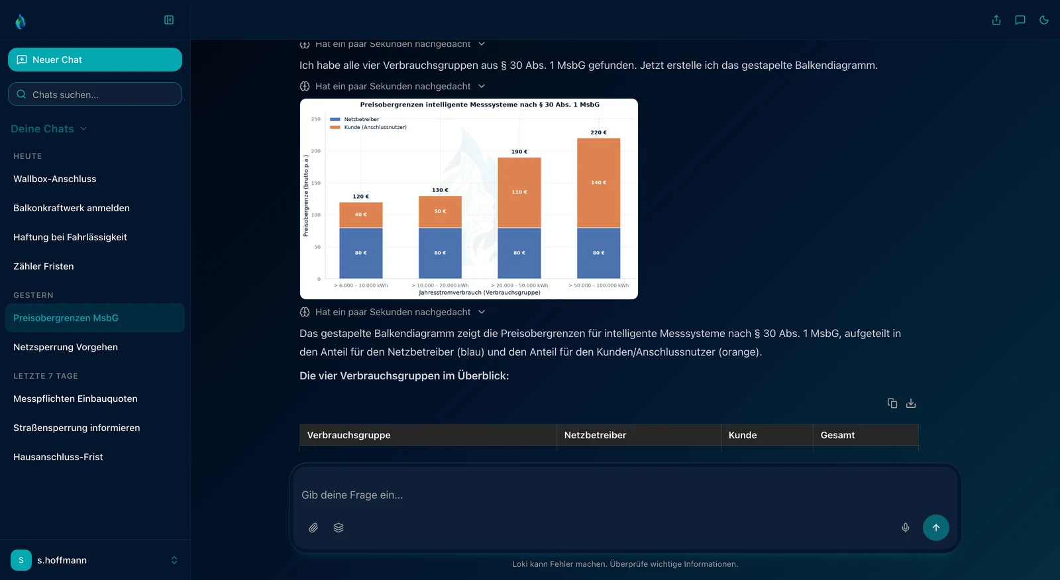Open the Messpflichten Einbauquoten chat
This screenshot has width=1060, height=580.
click(x=95, y=399)
